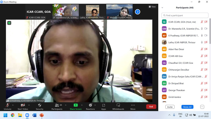Toggle muted mic for Adavi Rao Desai
Image resolution: width=211 pixels, height=119 pixels.
click(x=202, y=49)
